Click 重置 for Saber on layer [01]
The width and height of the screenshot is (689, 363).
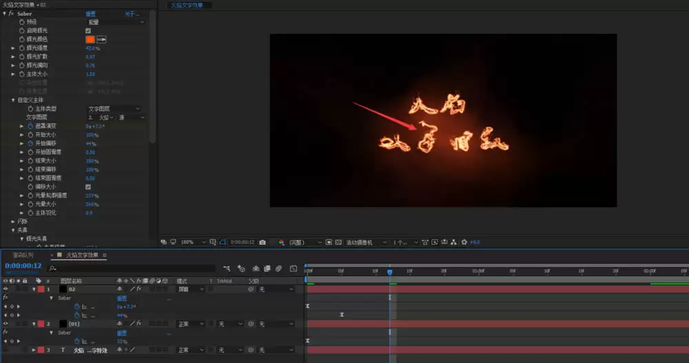click(122, 333)
